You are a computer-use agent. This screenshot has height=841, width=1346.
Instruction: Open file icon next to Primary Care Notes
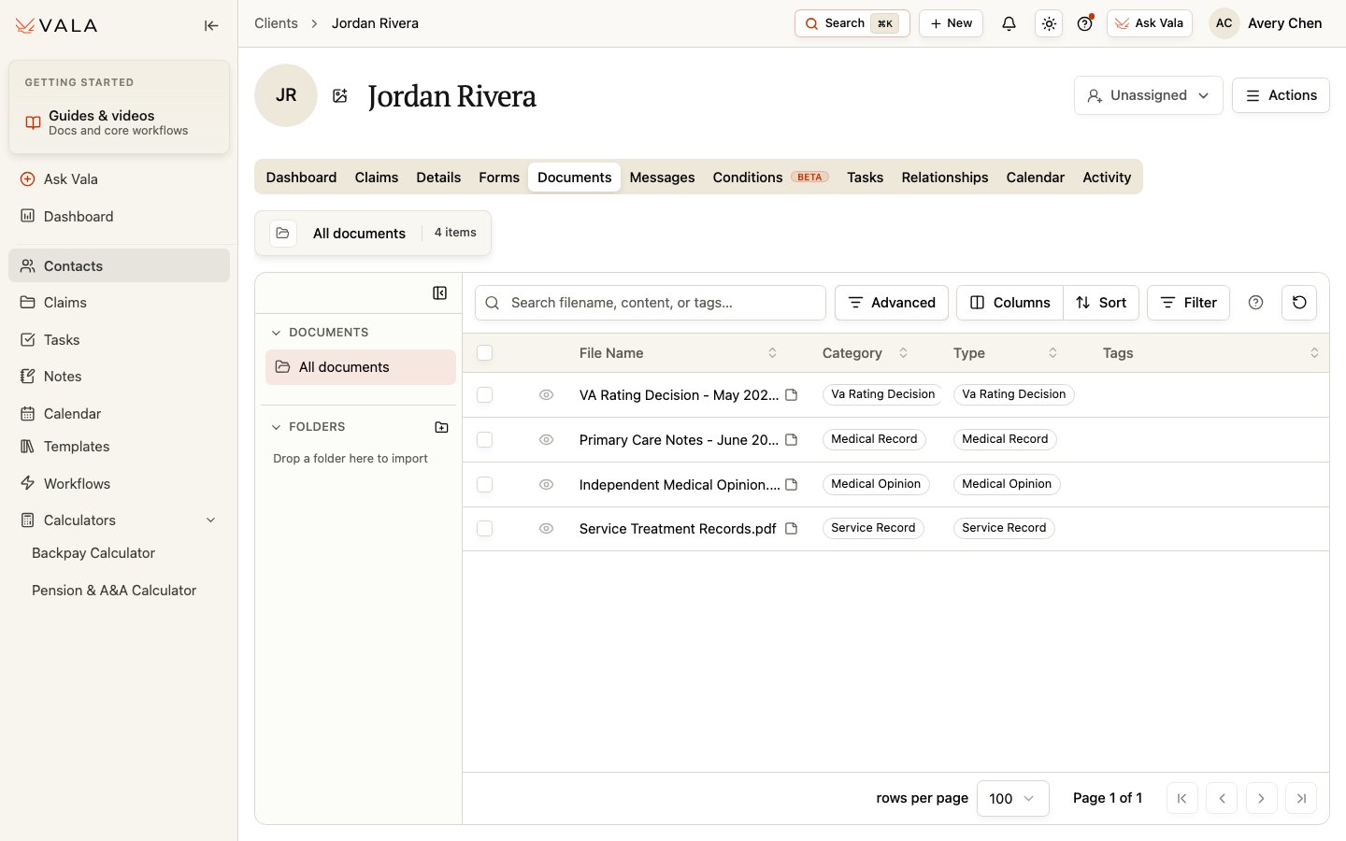click(791, 439)
